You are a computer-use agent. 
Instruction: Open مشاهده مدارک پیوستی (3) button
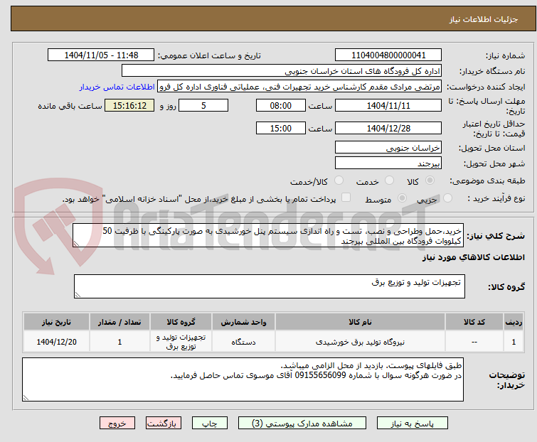click(x=302, y=424)
